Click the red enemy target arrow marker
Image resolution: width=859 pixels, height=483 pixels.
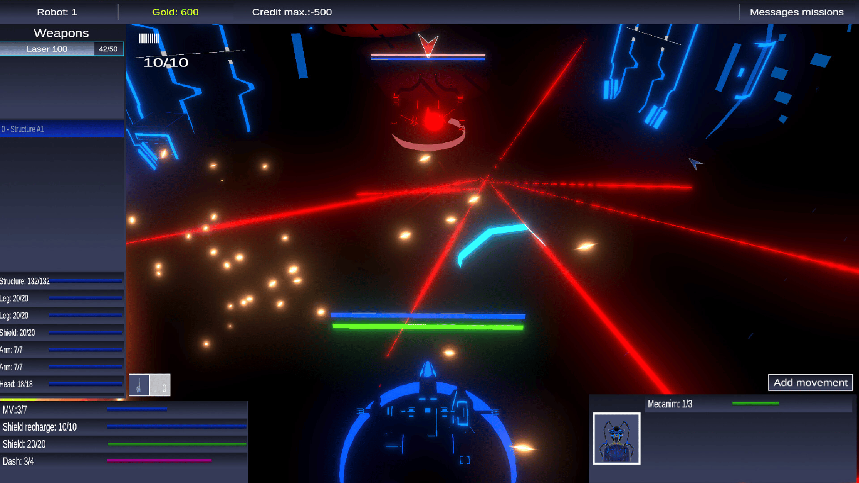[x=428, y=45]
